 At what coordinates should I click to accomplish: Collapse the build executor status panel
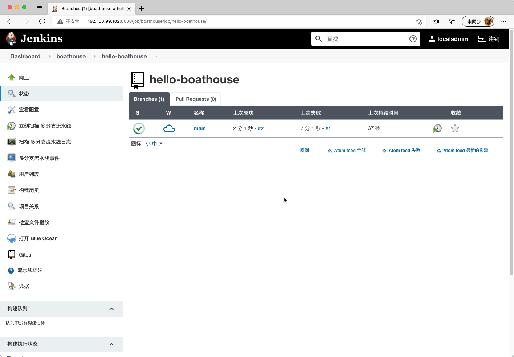[111, 344]
